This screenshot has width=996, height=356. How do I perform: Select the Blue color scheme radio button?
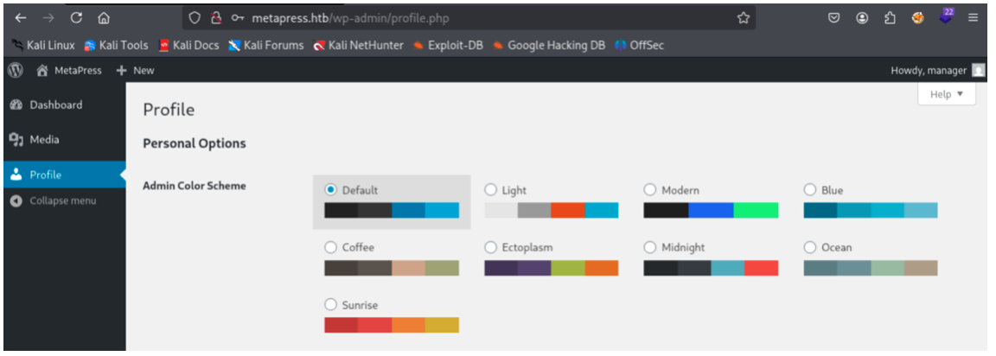pyautogui.click(x=810, y=189)
